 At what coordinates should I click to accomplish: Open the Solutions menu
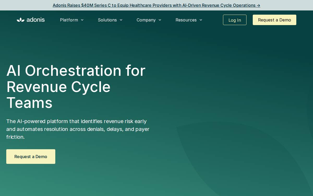[x=107, y=20]
